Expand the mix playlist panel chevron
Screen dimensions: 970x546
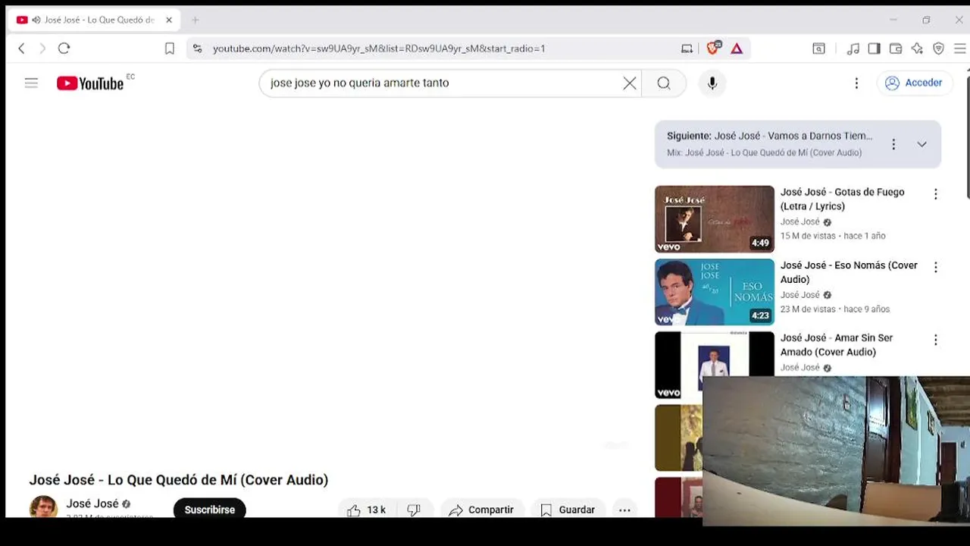(921, 144)
